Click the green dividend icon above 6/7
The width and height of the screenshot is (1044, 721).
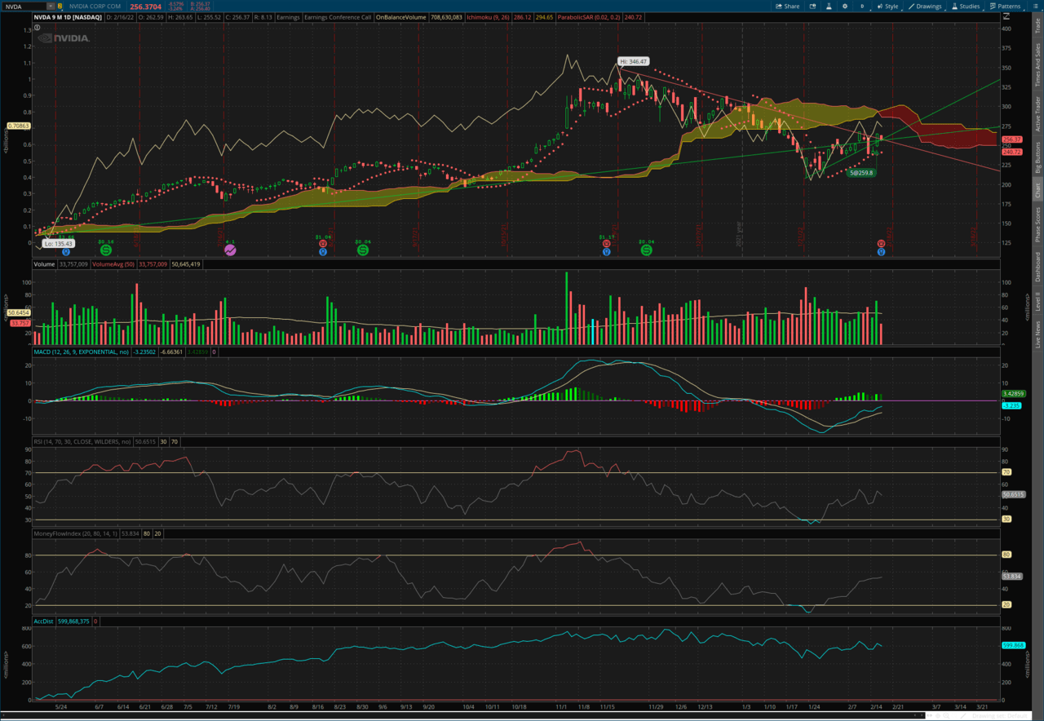point(106,251)
